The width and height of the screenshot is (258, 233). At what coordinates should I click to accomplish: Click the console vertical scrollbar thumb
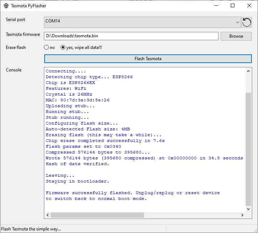pos(249,149)
